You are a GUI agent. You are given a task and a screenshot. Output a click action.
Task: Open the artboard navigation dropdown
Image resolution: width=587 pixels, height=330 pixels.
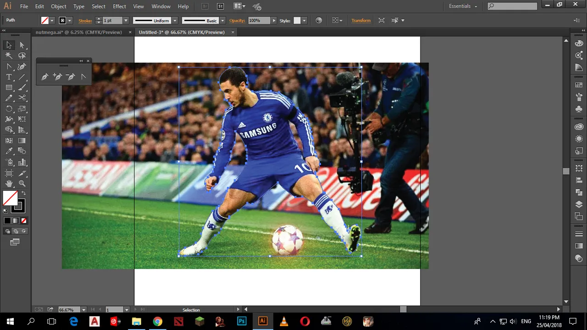[x=127, y=310]
